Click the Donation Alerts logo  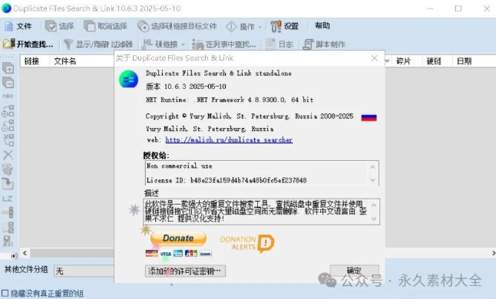(x=247, y=244)
